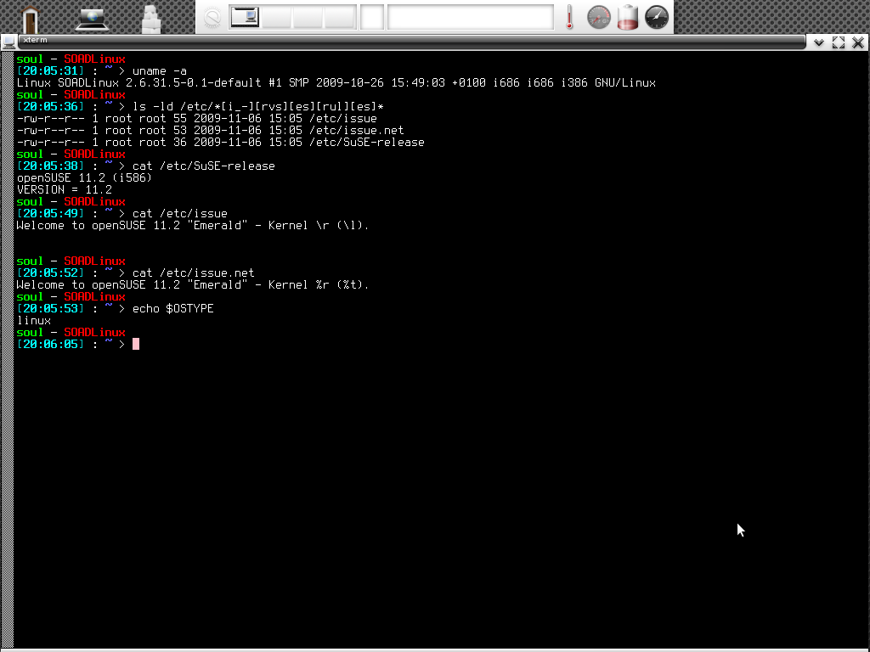Click the '[20:05:53]' timestamp

tap(50, 309)
